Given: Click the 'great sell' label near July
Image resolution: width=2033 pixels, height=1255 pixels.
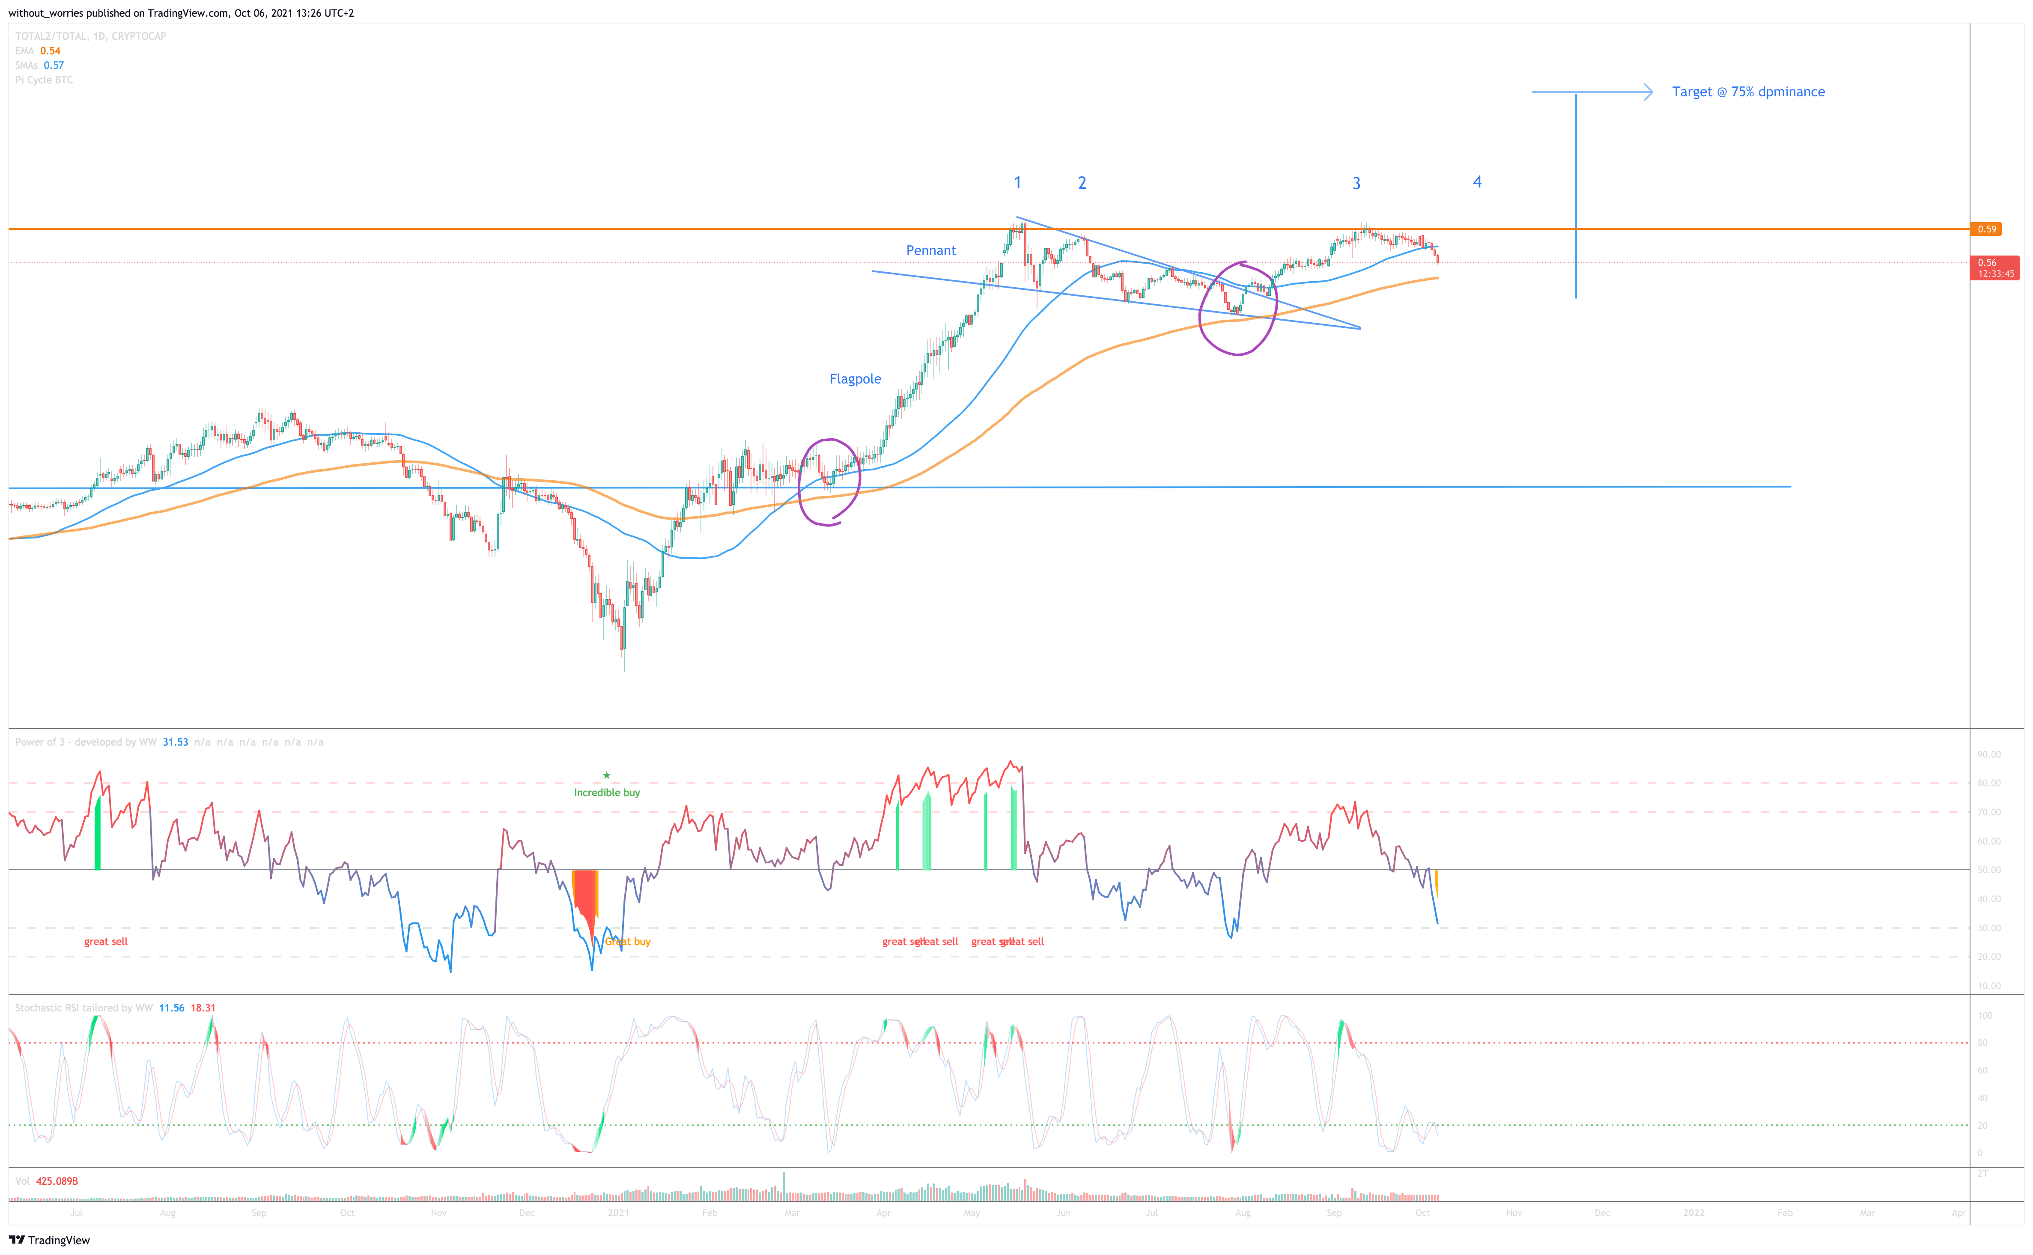Looking at the screenshot, I should point(106,941).
